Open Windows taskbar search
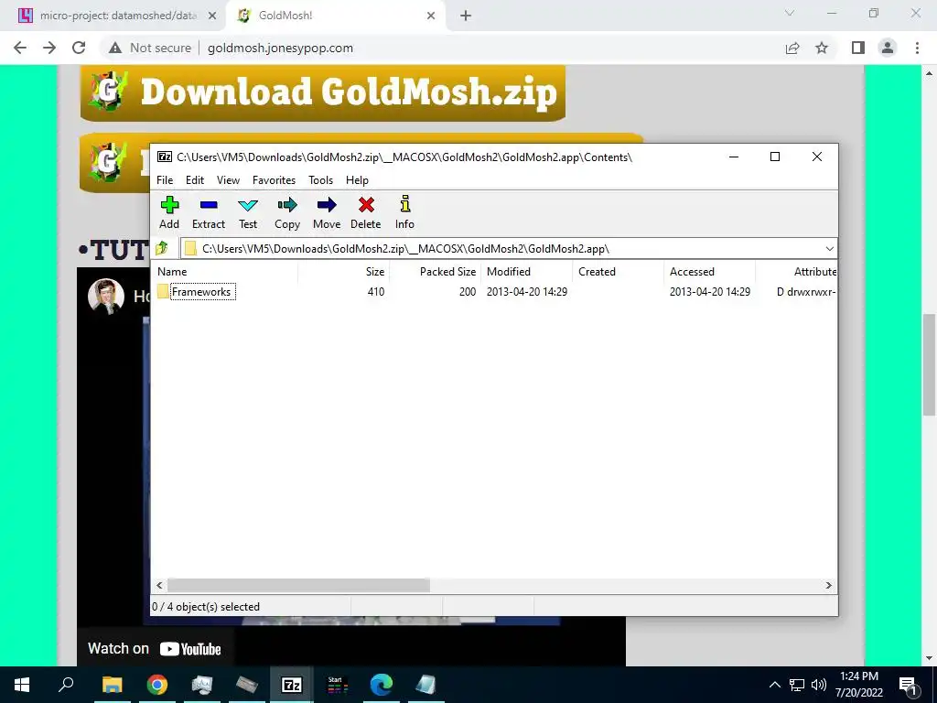The height and width of the screenshot is (703, 937). (66, 685)
